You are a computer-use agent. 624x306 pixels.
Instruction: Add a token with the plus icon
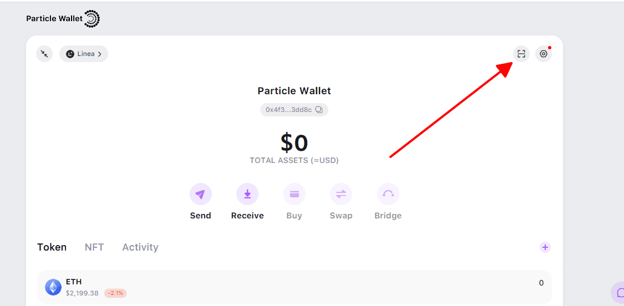[545, 247]
